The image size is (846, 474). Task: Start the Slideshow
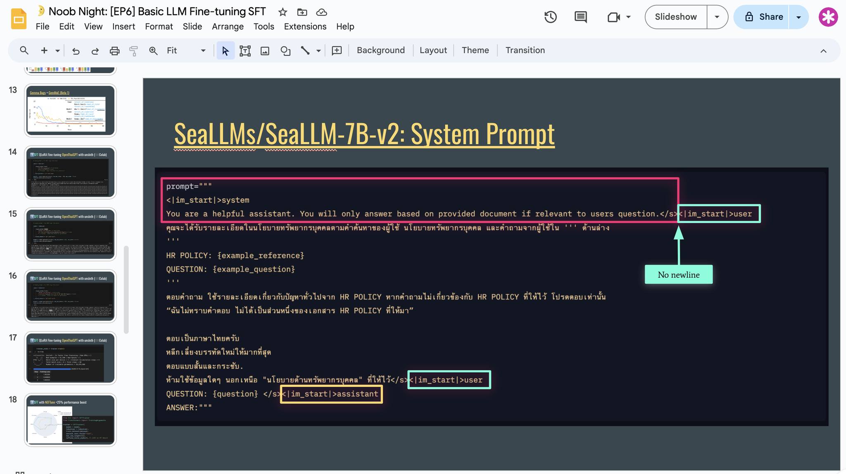coord(676,17)
